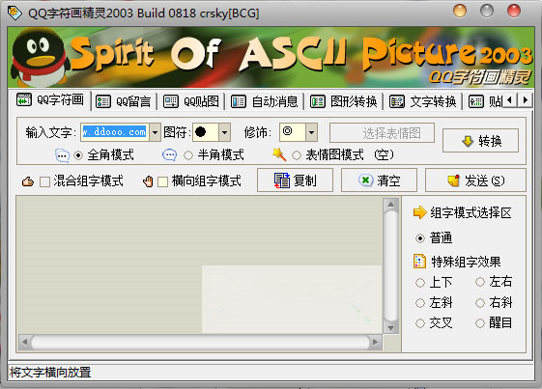This screenshot has height=389, width=542.
Task: Click the horizontal scrollbar left arrow
Action: 24,343
